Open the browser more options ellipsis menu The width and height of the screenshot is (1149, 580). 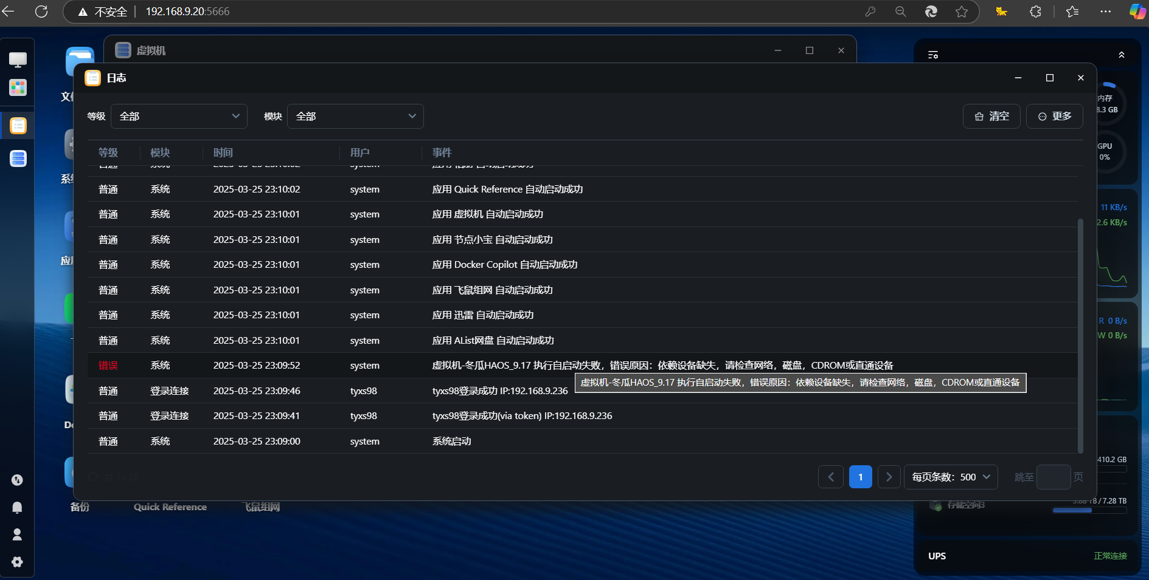tap(1106, 12)
